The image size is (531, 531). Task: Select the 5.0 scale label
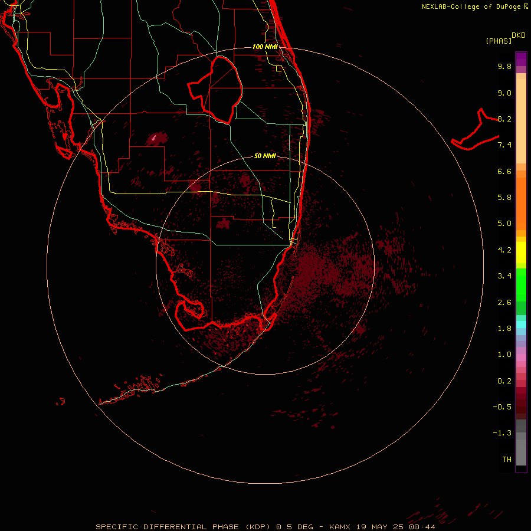[504, 224]
